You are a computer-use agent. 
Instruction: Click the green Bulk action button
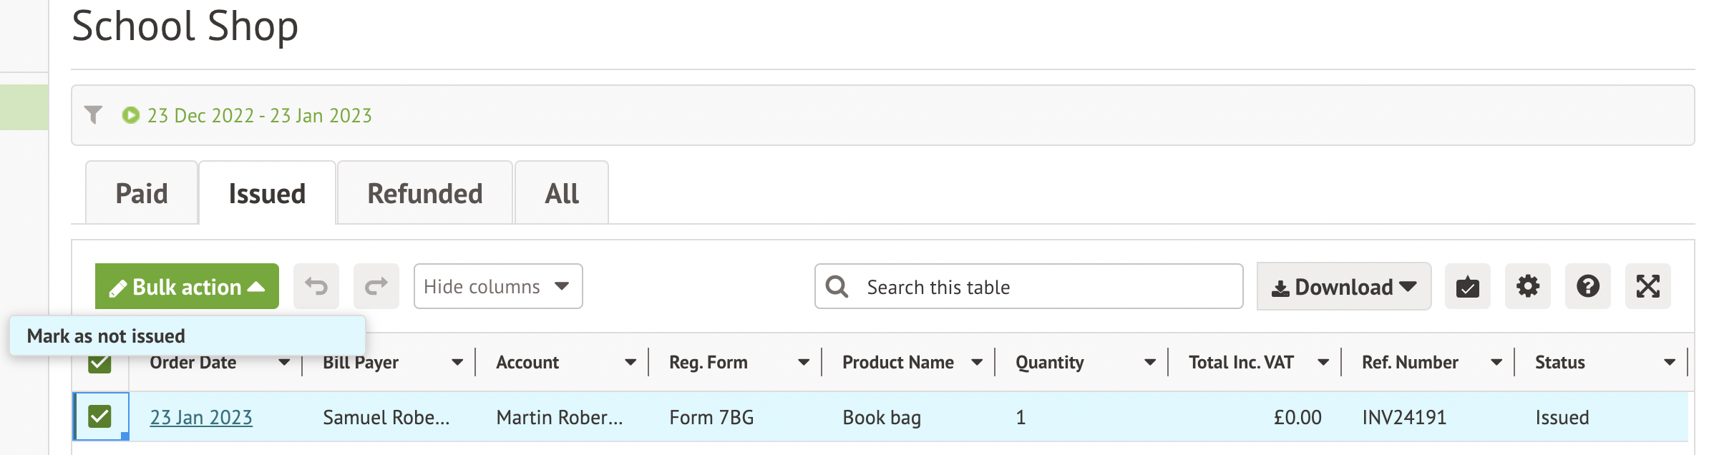[x=187, y=286]
